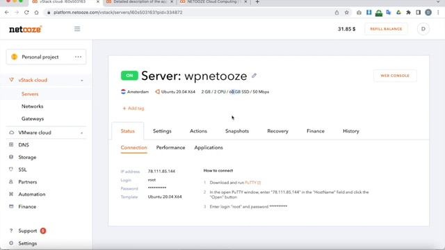This screenshot has width=445, height=250.
Task: Bookmark the page with star icon
Action: (x=346, y=12)
